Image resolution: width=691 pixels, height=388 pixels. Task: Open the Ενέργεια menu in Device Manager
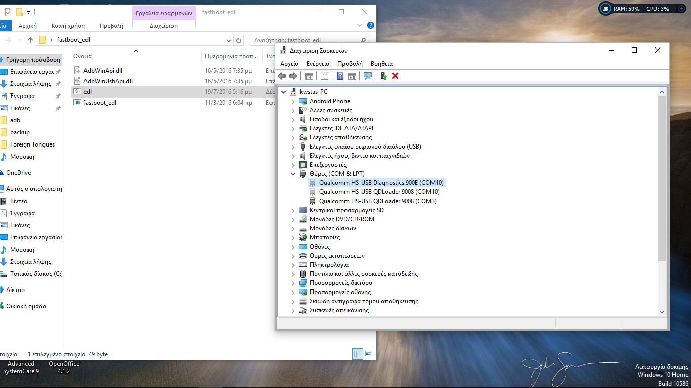318,64
